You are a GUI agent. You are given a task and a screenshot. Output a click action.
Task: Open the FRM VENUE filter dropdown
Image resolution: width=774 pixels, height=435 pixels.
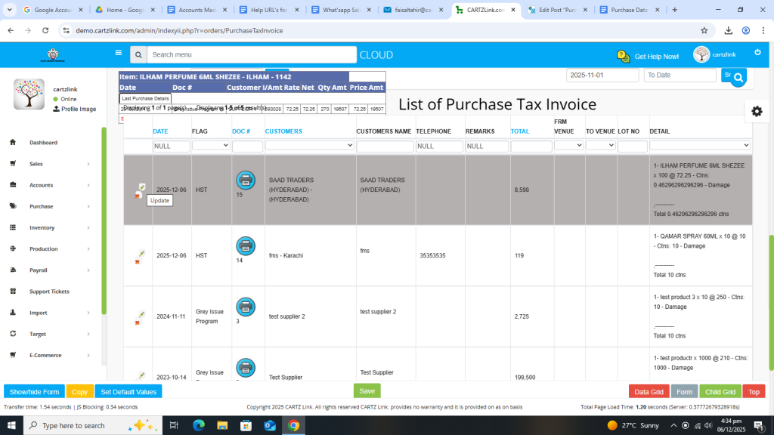tap(568, 146)
